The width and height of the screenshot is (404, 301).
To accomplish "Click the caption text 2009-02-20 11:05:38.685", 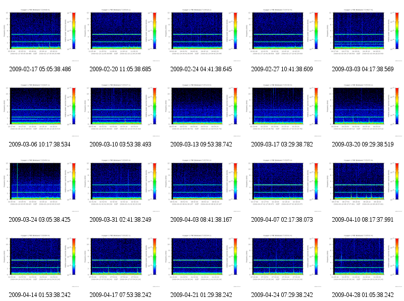I will (x=120, y=69).
